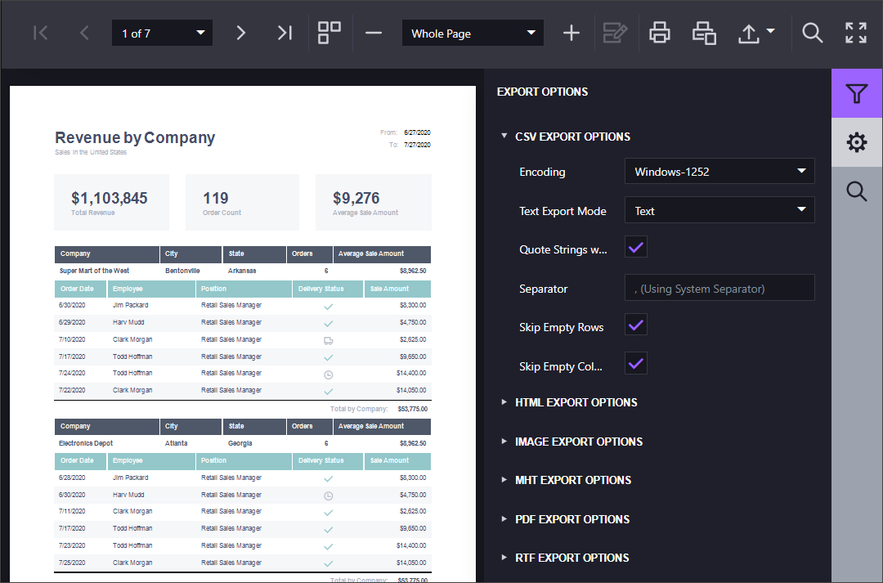Go to the first page
Image resolution: width=883 pixels, height=583 pixels.
click(41, 34)
